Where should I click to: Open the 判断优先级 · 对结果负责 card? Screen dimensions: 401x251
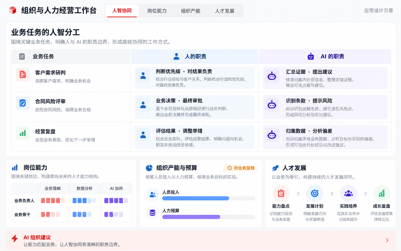pyautogui.click(x=194, y=78)
